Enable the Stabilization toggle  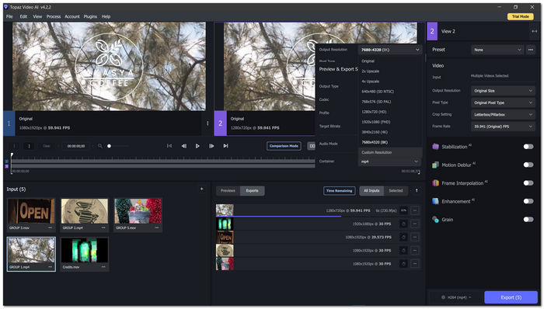[528, 147]
